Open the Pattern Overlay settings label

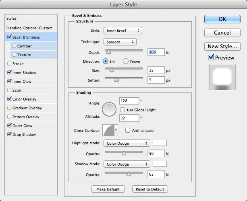tap(26, 117)
